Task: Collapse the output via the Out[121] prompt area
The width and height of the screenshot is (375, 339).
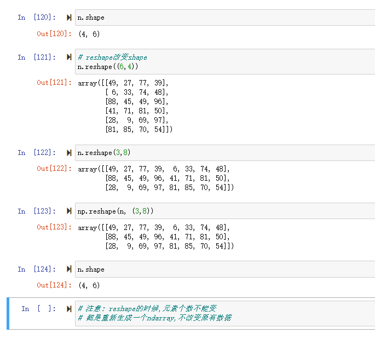Action: [54, 83]
